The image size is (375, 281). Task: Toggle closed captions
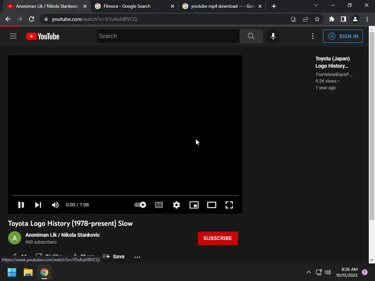pyautogui.click(x=159, y=205)
